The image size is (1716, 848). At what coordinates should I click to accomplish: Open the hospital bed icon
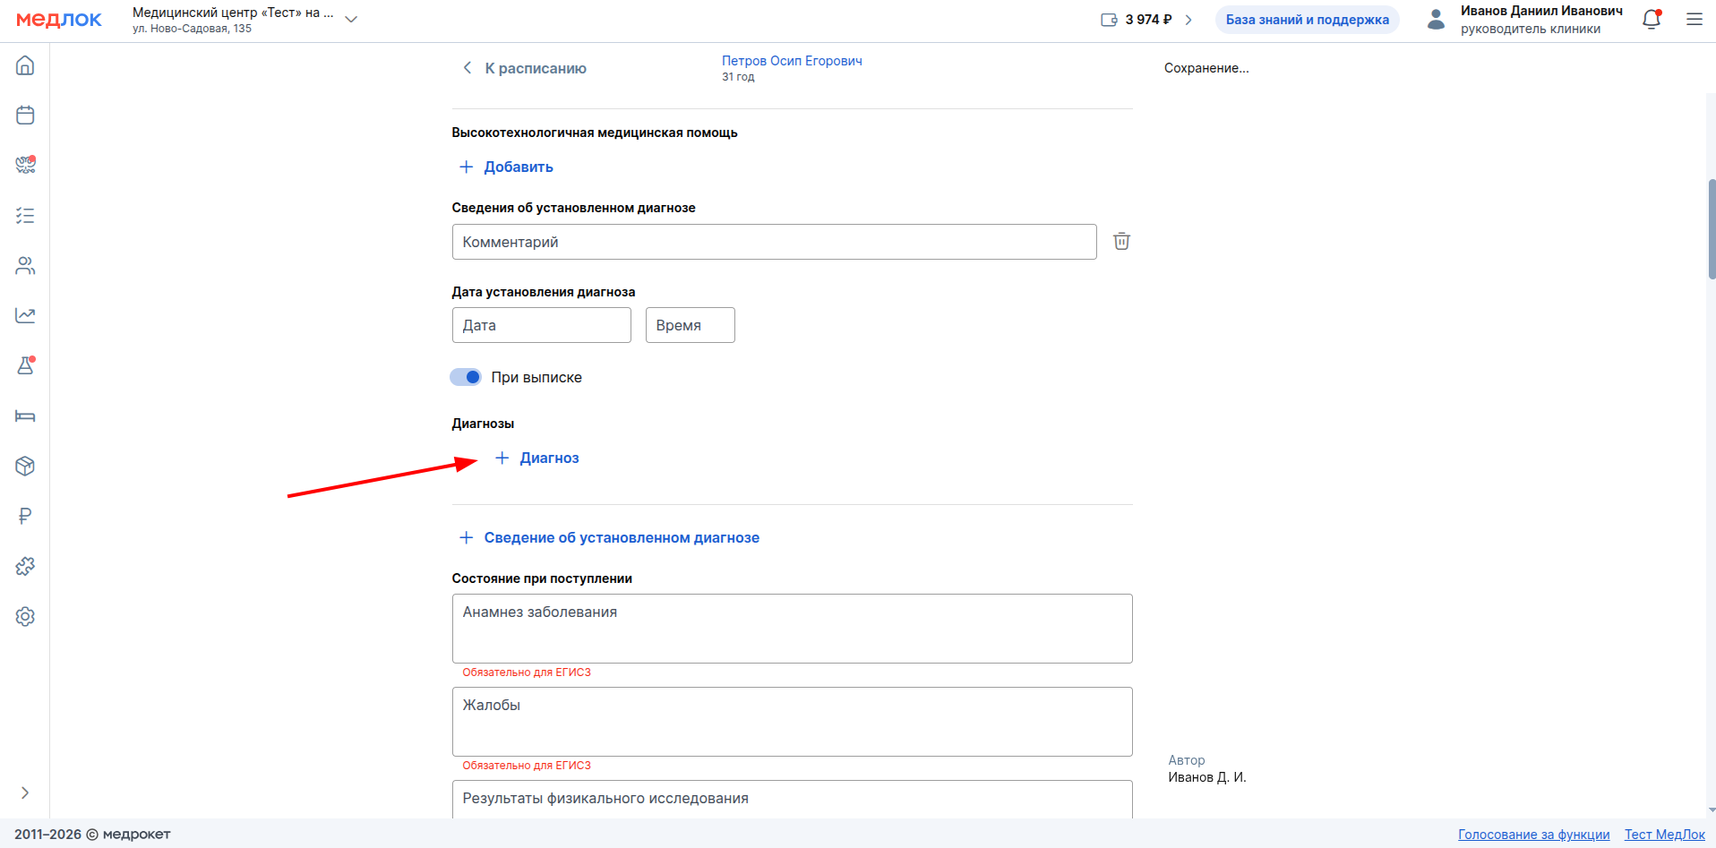tap(25, 416)
